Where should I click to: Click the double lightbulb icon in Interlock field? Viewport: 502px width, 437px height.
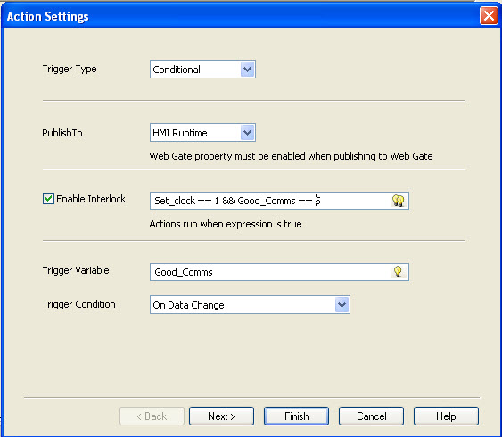(x=398, y=201)
